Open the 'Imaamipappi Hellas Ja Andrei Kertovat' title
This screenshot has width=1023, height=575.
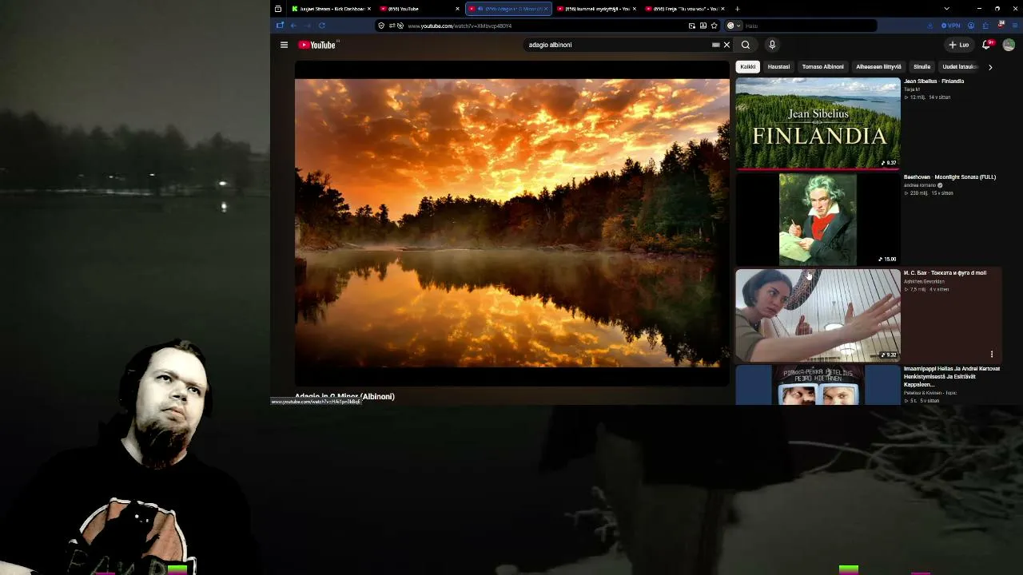click(x=952, y=376)
